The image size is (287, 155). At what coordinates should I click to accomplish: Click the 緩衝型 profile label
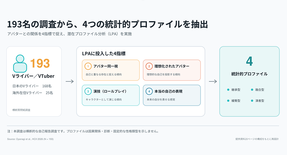coord(236,101)
